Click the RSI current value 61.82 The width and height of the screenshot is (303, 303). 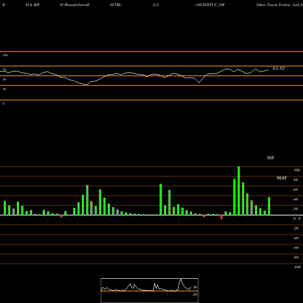click(279, 68)
